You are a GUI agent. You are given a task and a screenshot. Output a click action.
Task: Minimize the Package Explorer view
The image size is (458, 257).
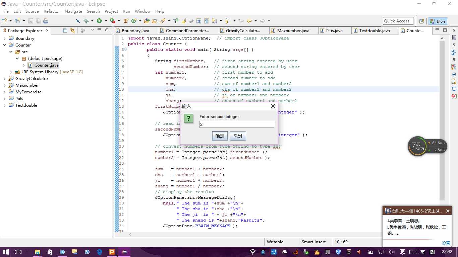click(99, 30)
